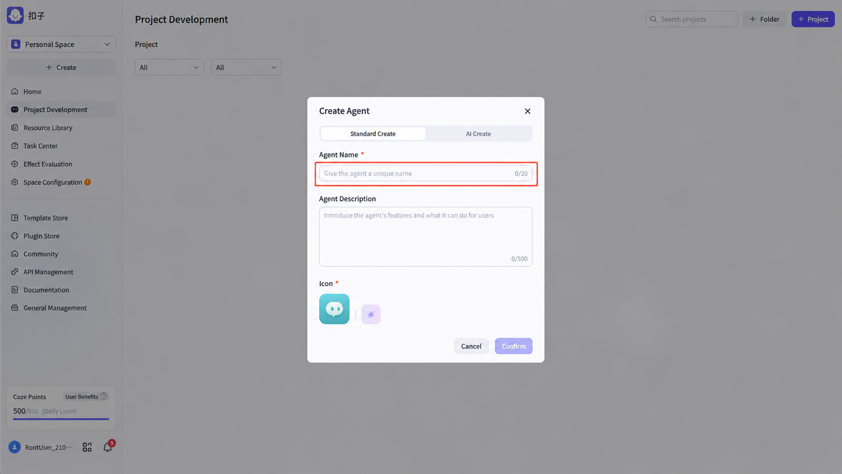This screenshot has height=474, width=842.
Task: Open notifications bell icon
Action: point(108,447)
